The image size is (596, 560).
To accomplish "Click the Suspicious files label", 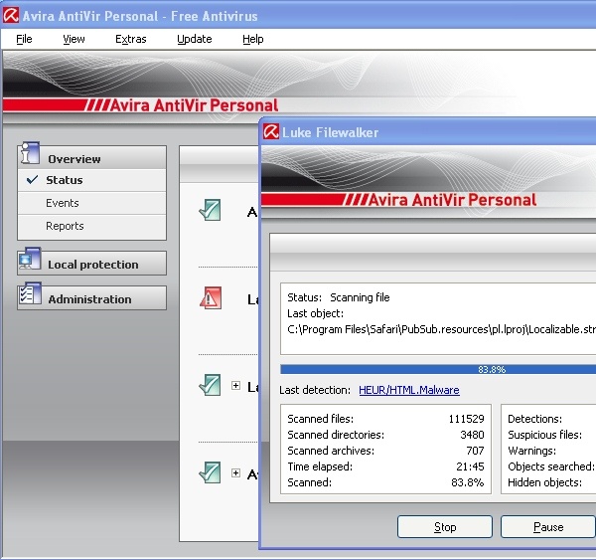I will click(x=544, y=435).
